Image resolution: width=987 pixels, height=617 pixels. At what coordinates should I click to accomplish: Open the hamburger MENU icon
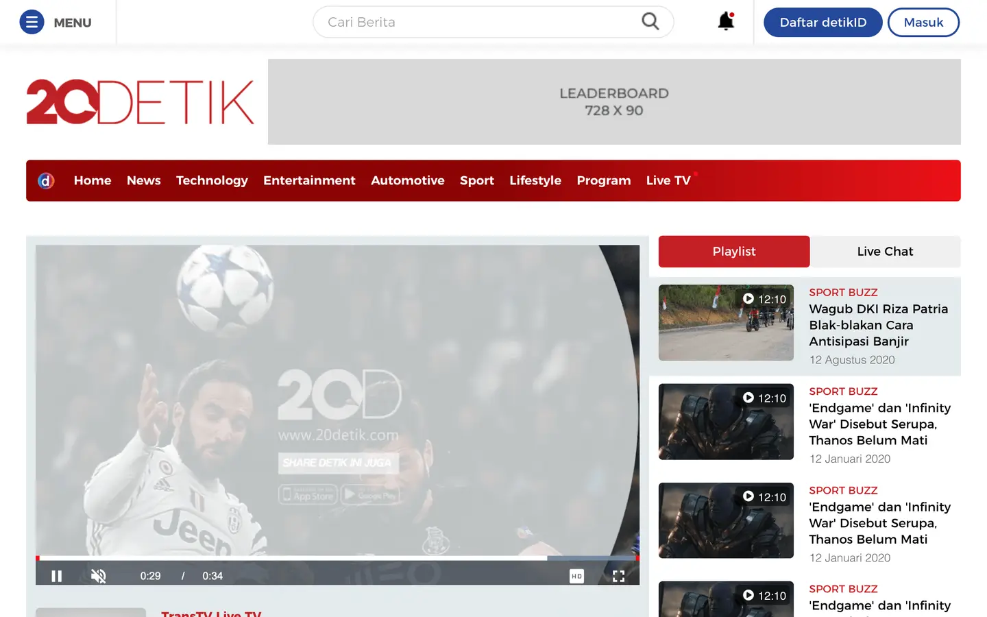coord(32,23)
